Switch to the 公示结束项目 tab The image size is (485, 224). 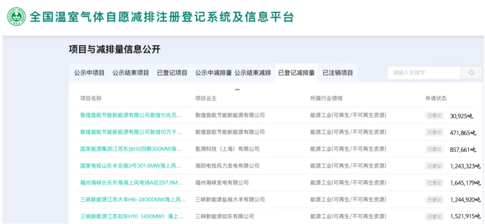click(131, 73)
